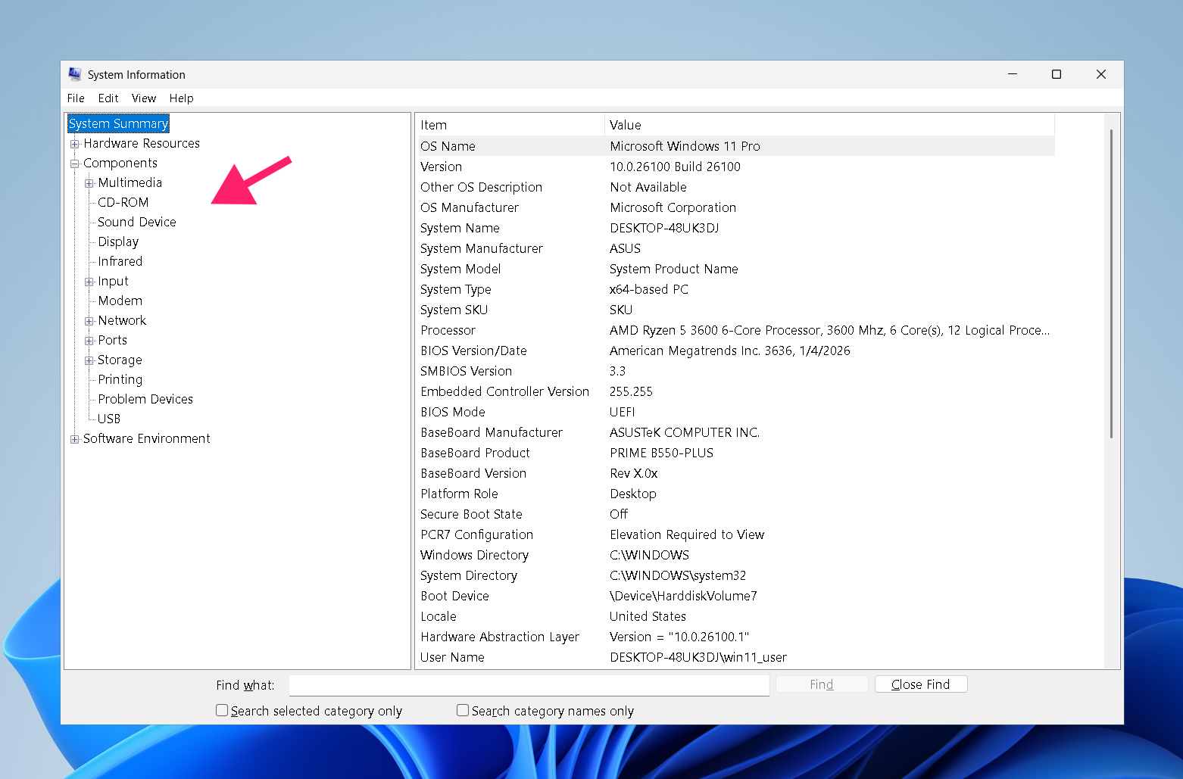The image size is (1183, 779).
Task: Click the 'DESKTOP-48UK3DJ' System Name value
Action: click(x=664, y=228)
